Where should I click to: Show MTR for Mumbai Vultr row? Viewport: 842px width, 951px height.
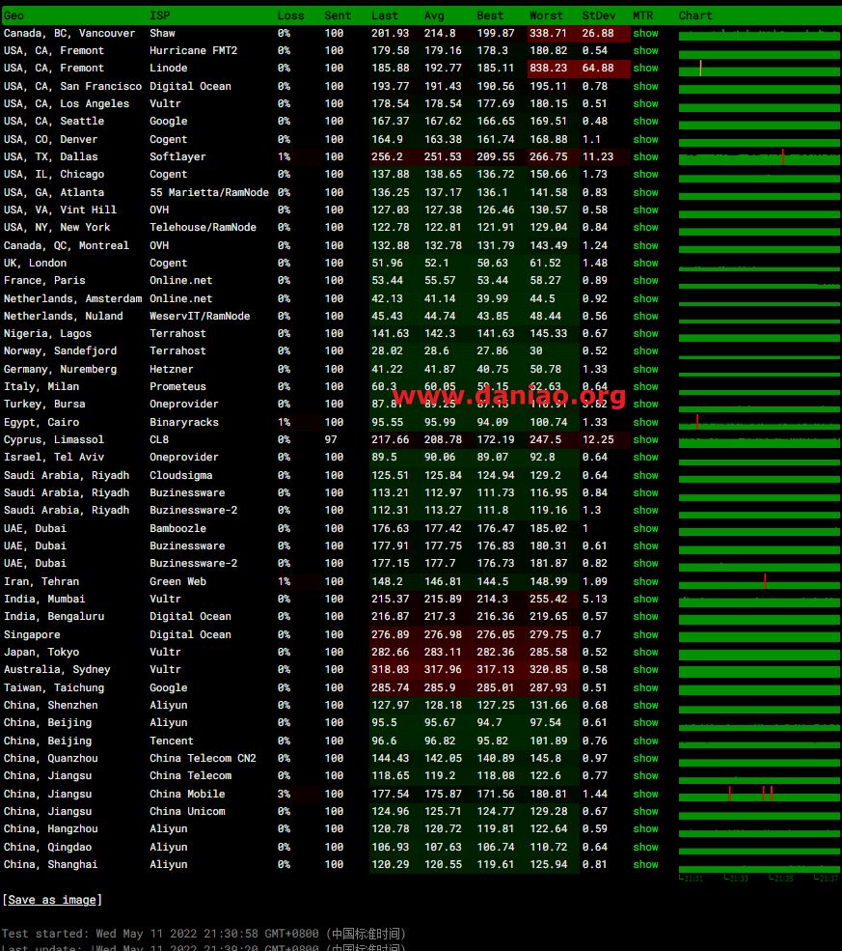click(646, 599)
